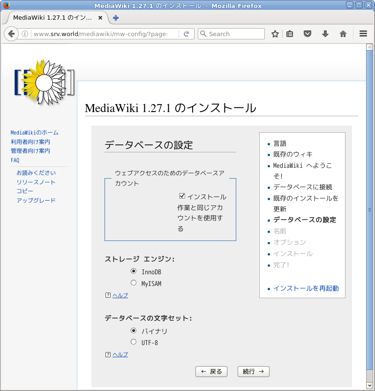Click the vertical scrollbar thumb
375x391 pixels.
[x=369, y=210]
